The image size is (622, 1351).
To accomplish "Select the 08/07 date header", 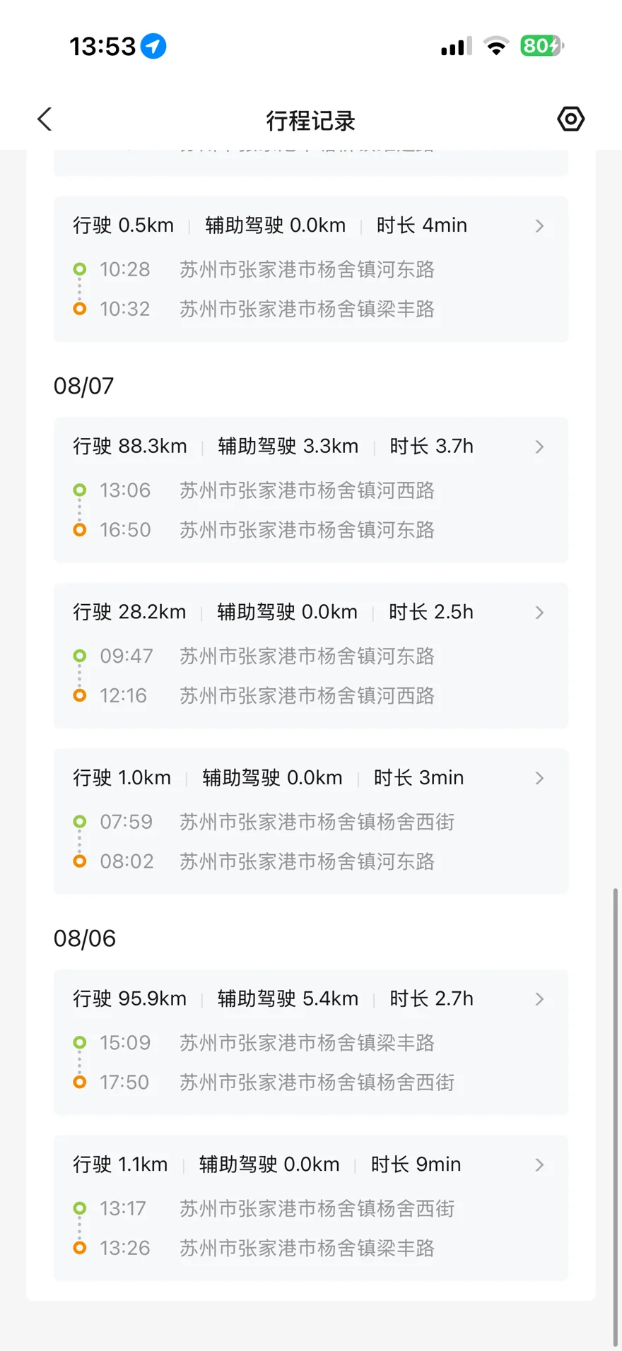I will (x=83, y=386).
